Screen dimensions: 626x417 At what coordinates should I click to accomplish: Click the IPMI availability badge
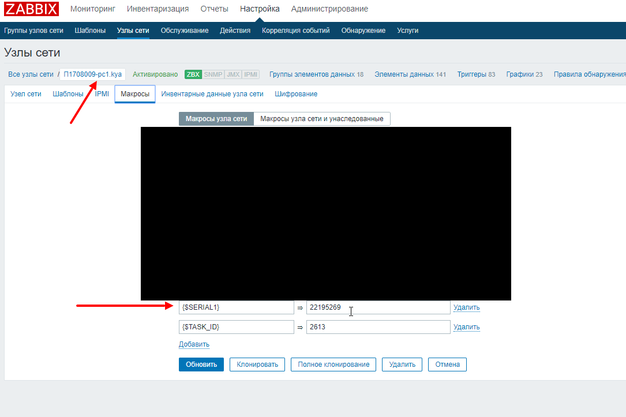pos(251,74)
